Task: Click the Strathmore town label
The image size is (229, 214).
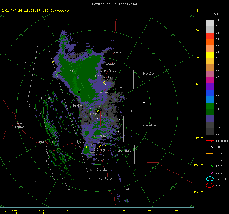Action: click(x=124, y=151)
